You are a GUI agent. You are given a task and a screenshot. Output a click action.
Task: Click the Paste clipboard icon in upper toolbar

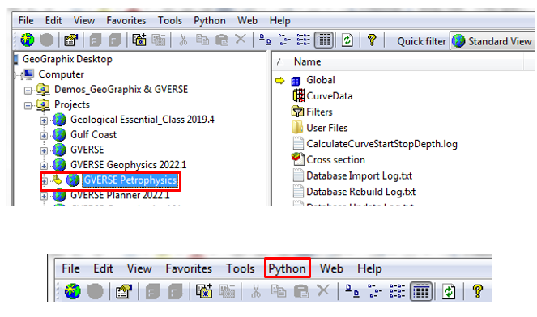point(222,40)
